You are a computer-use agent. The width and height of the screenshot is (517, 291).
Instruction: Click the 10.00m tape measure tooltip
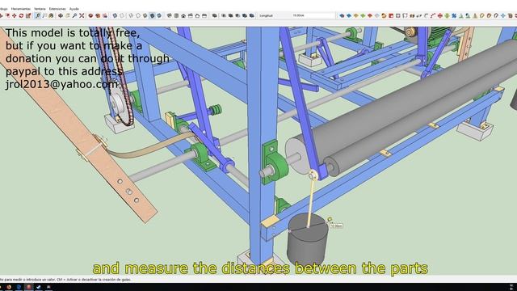[x=336, y=226]
